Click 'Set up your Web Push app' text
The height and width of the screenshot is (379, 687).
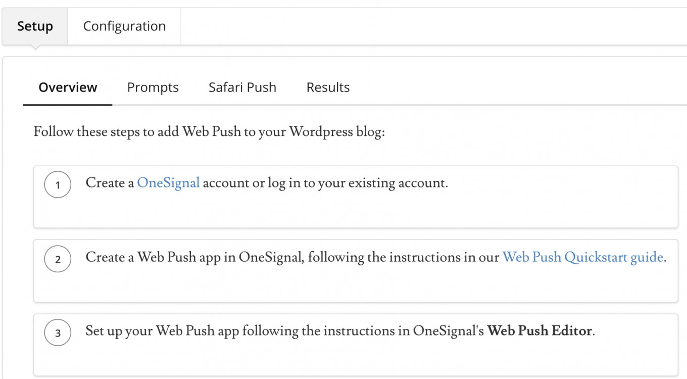point(163,331)
